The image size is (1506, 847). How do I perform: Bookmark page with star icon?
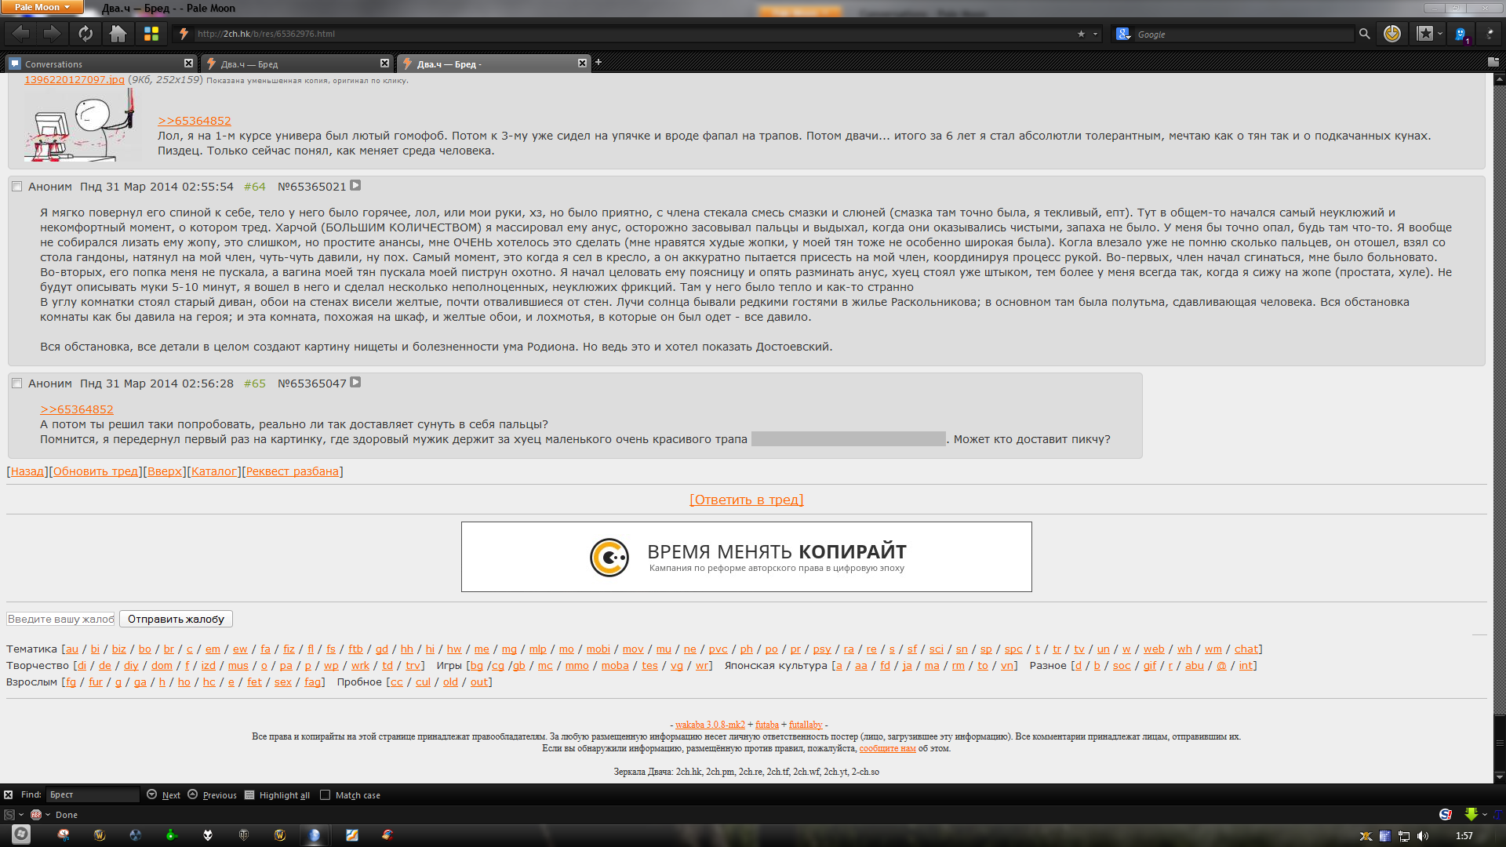point(1081,34)
